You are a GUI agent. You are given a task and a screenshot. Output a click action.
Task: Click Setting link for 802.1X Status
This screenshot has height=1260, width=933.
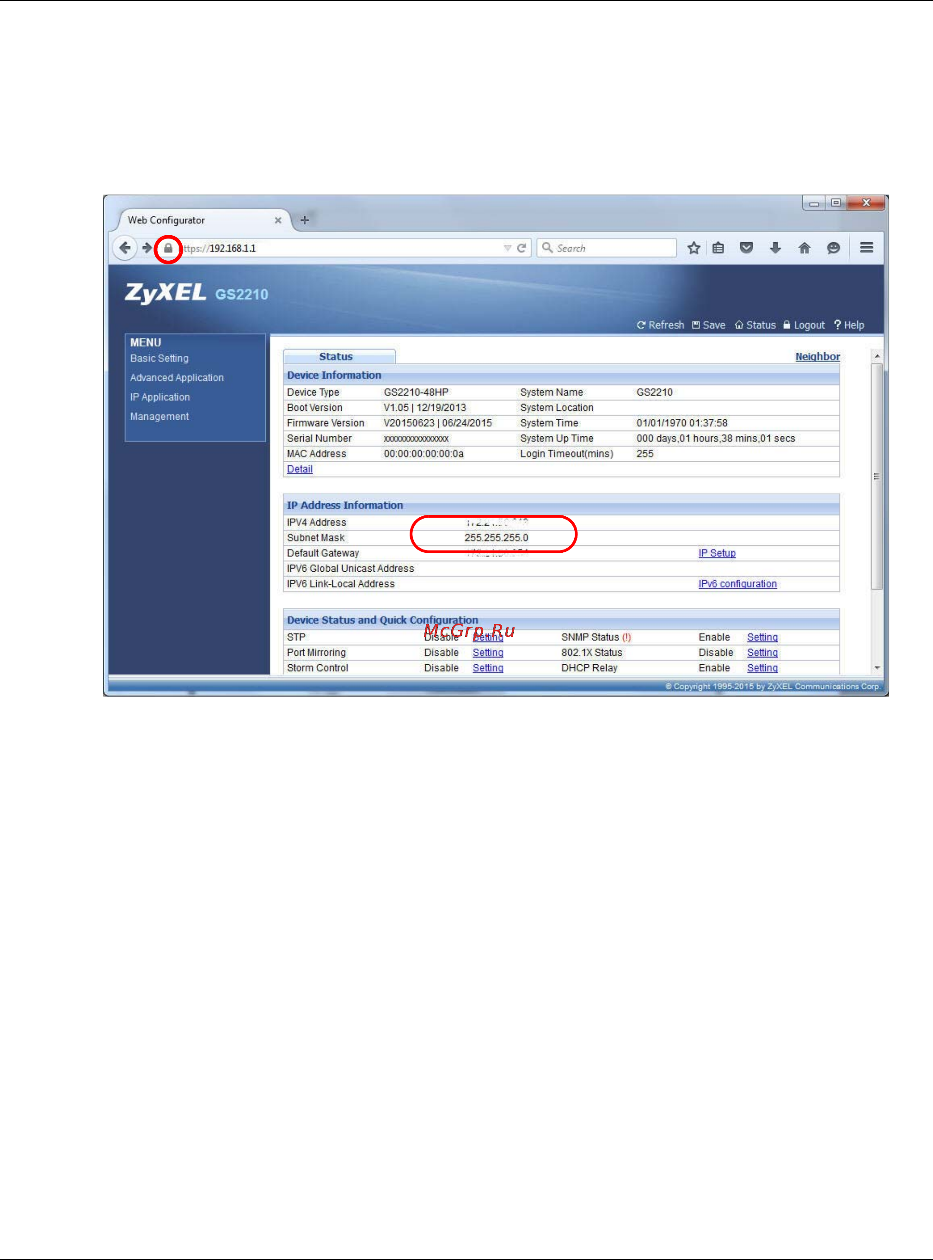[762, 653]
